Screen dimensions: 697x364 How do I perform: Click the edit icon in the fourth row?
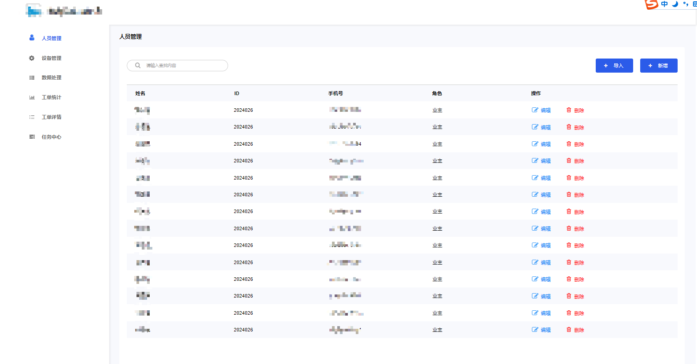pyautogui.click(x=535, y=161)
